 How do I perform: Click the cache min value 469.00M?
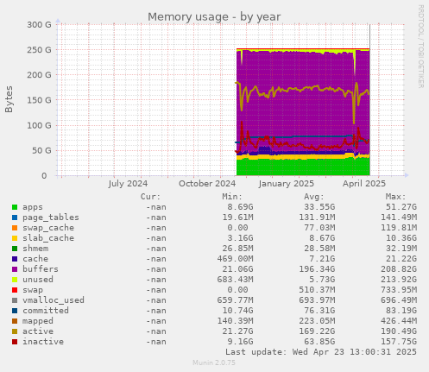pos(235,259)
